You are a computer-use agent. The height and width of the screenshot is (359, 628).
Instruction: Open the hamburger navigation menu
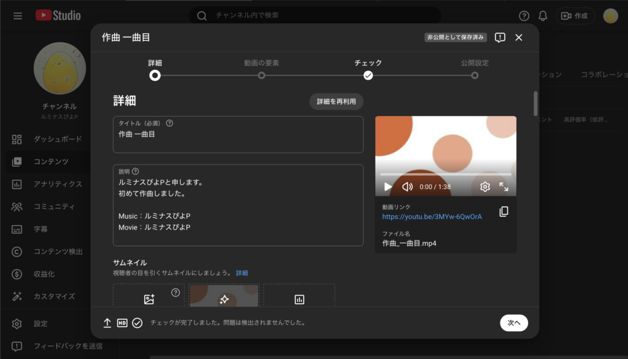click(x=18, y=16)
